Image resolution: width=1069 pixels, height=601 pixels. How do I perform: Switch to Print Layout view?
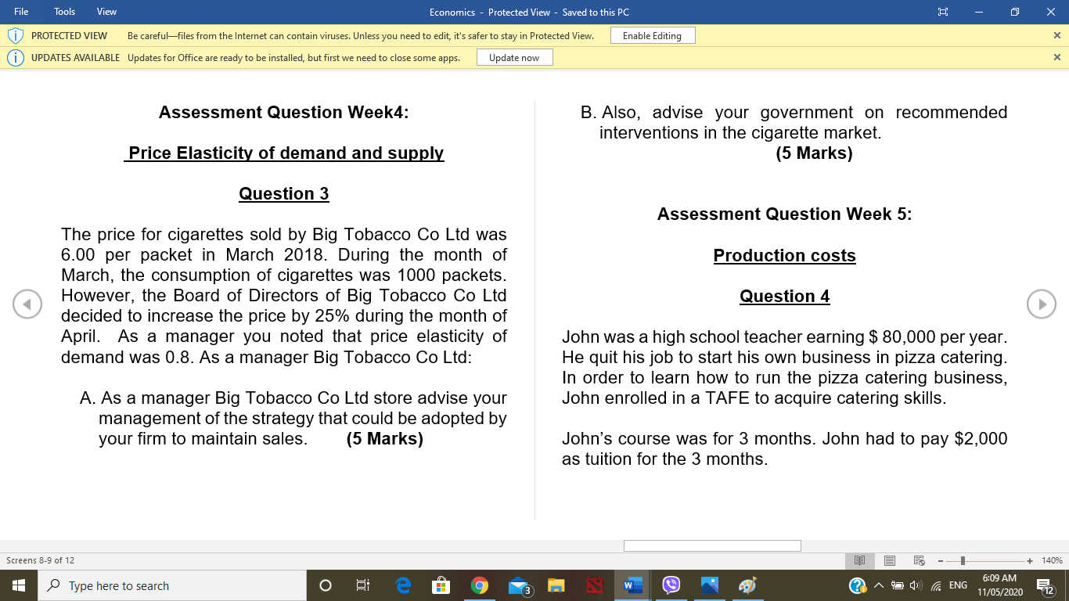point(890,560)
